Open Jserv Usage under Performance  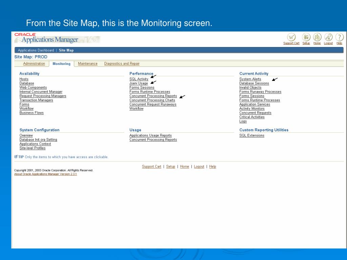[138, 83]
